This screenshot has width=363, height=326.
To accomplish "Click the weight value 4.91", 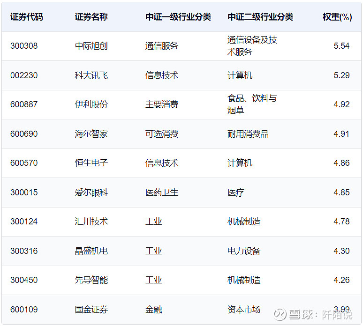I will (341, 134).
